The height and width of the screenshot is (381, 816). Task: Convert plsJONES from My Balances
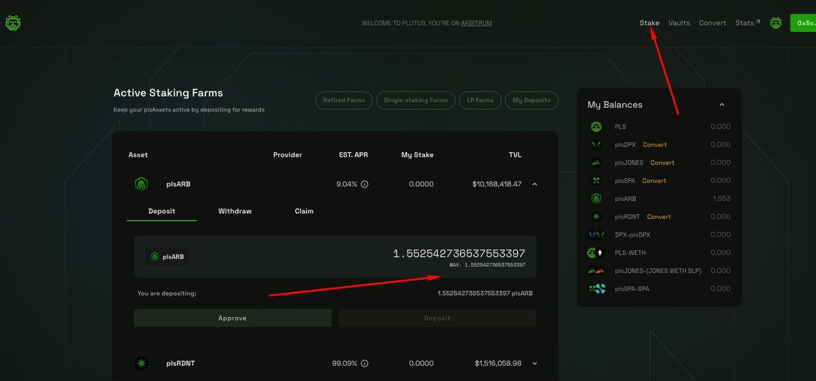(x=662, y=163)
